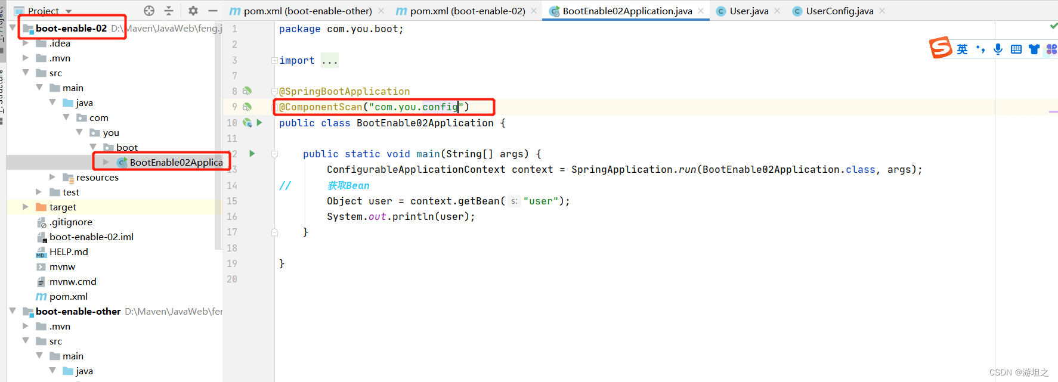Image resolution: width=1058 pixels, height=382 pixels.
Task: Select boot-enable-02.iml file
Action: point(85,237)
